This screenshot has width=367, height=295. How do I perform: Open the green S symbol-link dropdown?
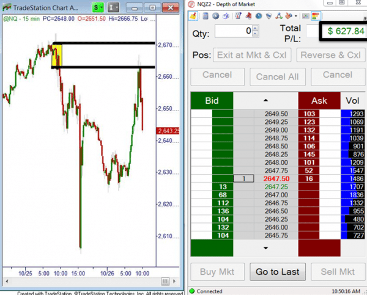(98, 7)
